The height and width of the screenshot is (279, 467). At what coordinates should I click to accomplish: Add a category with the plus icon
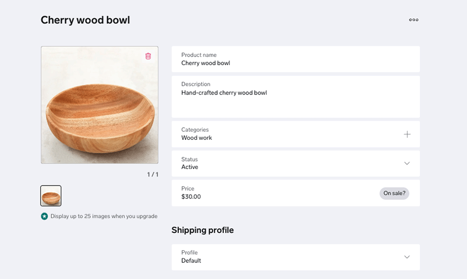point(407,135)
